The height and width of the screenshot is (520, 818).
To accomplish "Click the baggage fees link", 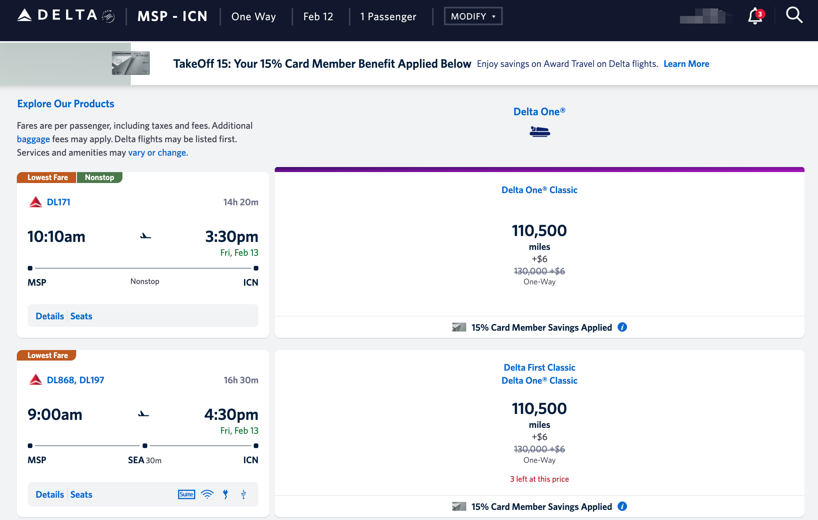I will pyautogui.click(x=33, y=139).
